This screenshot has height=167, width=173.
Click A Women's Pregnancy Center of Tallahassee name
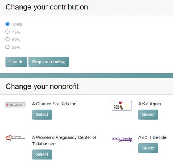coord(64,140)
